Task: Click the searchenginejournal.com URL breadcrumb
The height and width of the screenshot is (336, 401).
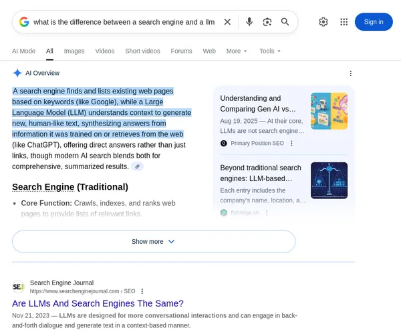Action: (82, 291)
